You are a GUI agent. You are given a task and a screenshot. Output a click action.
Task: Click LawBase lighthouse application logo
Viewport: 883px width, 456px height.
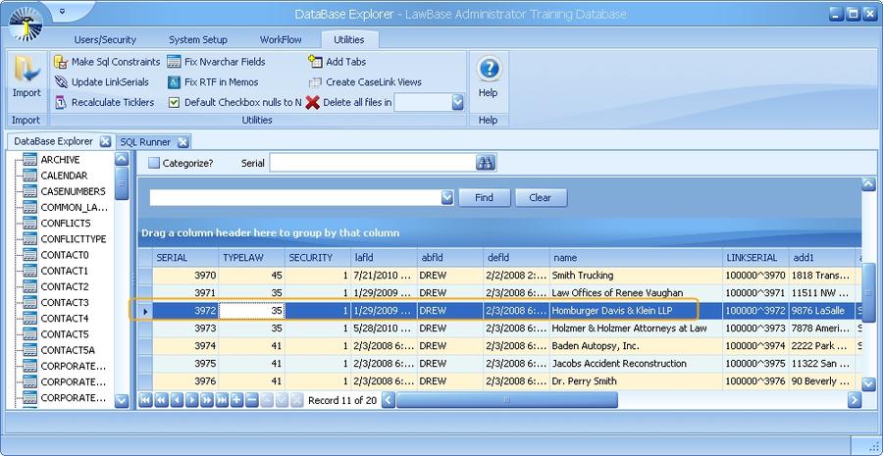26,24
